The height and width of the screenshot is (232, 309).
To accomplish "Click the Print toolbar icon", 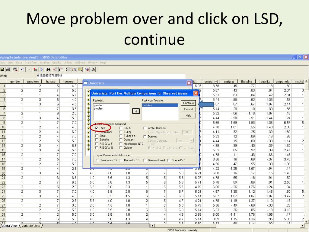I will pos(8,69).
